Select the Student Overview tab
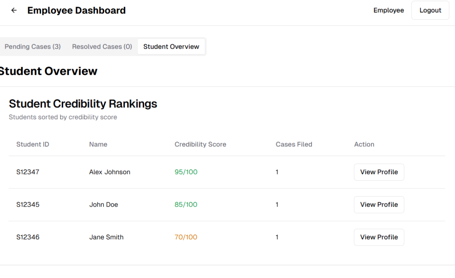 pos(171,47)
